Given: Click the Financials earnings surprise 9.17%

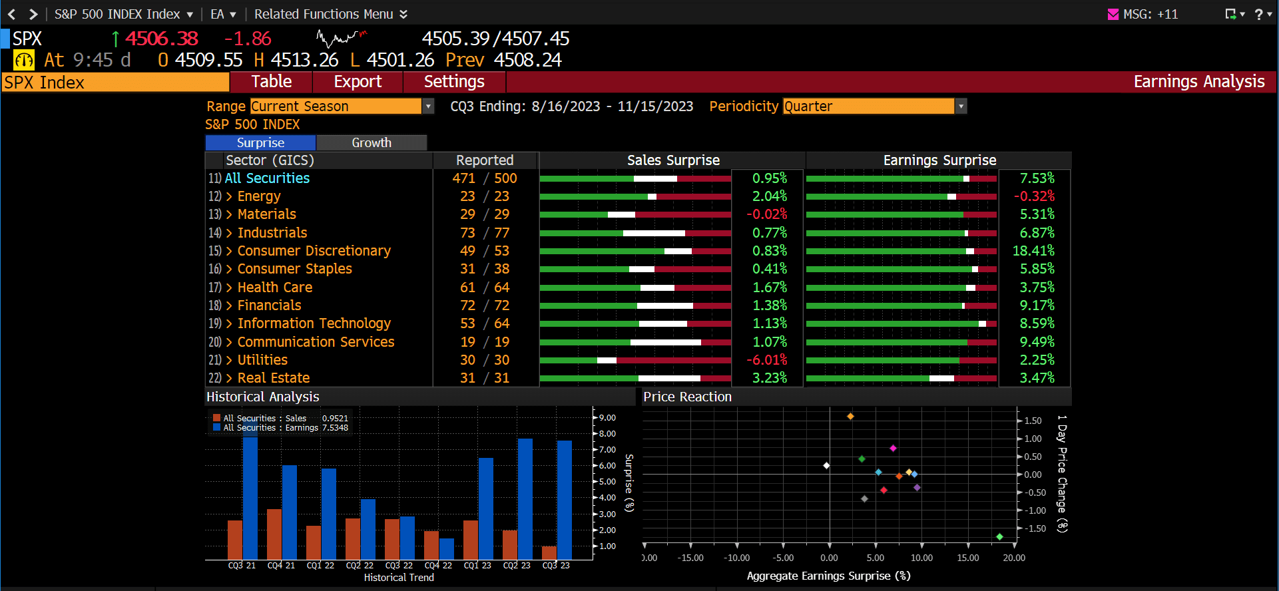Looking at the screenshot, I should (1037, 305).
